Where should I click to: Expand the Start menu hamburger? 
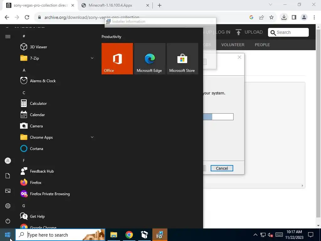pyautogui.click(x=8, y=36)
